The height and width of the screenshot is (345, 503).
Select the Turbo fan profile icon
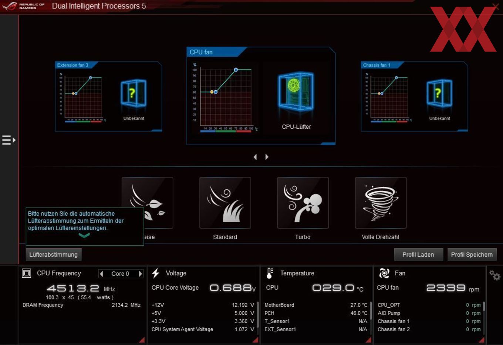point(303,203)
